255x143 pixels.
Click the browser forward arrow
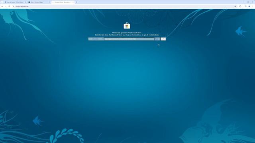(x=6, y=6)
